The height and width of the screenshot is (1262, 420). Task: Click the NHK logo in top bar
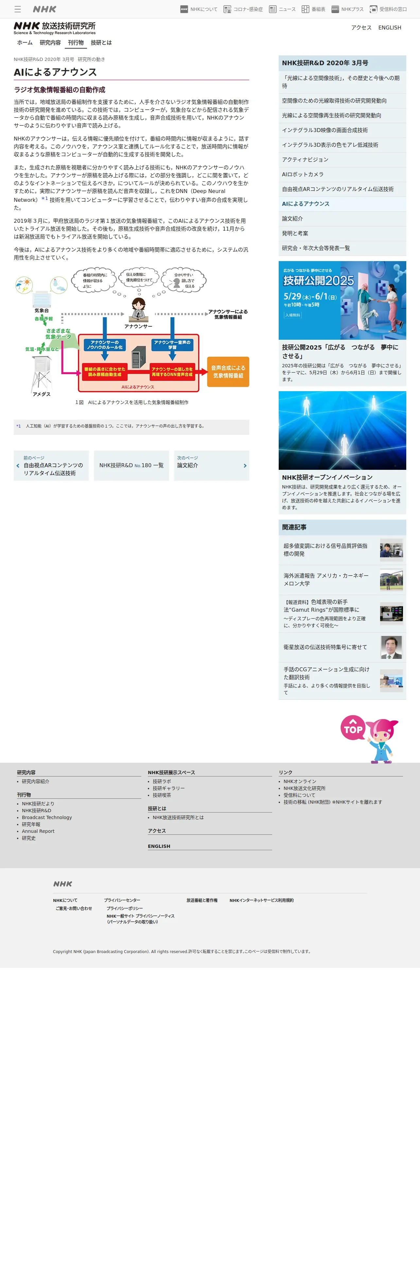(x=44, y=9)
